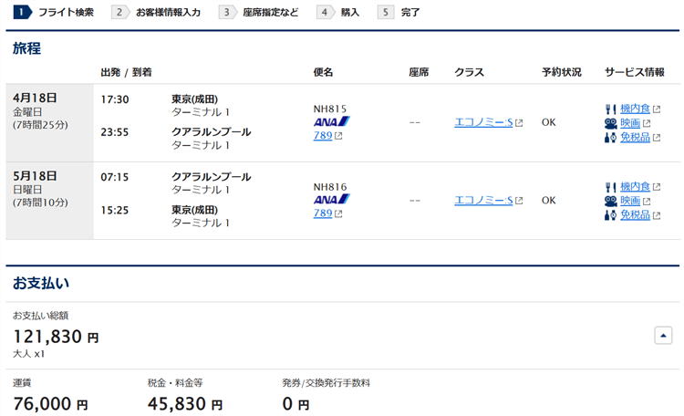Open the 789 aircraft link for NH816

(323, 213)
